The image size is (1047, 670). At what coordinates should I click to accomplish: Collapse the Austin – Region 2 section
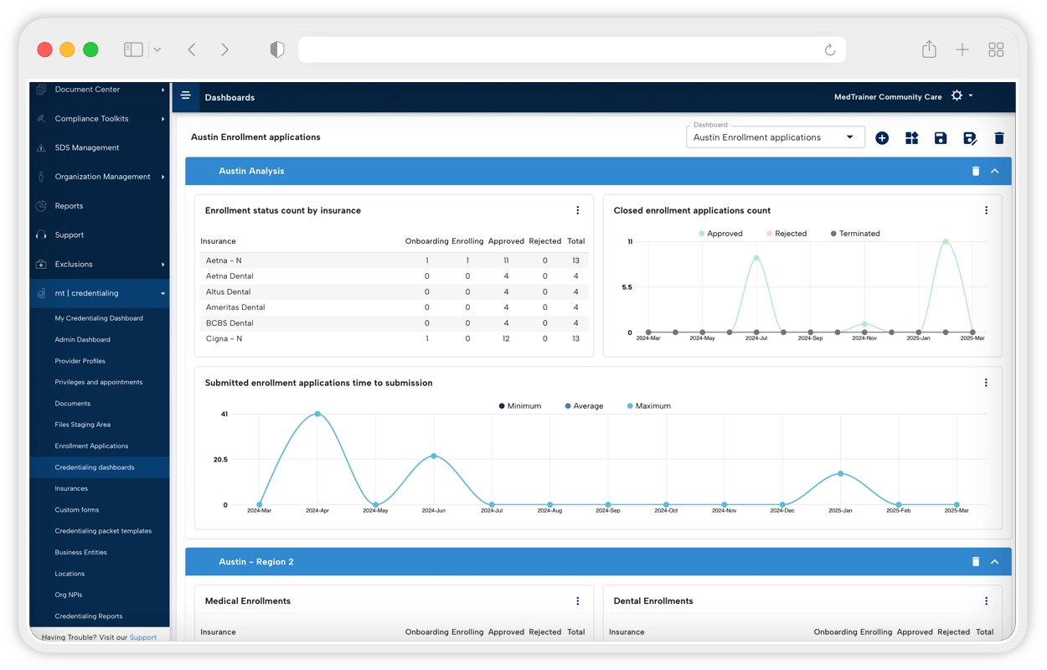[995, 562]
